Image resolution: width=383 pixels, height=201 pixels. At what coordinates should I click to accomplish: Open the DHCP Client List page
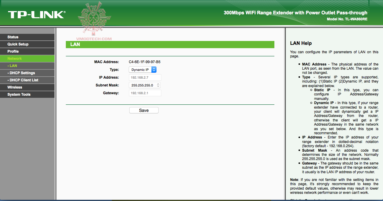[27, 80]
